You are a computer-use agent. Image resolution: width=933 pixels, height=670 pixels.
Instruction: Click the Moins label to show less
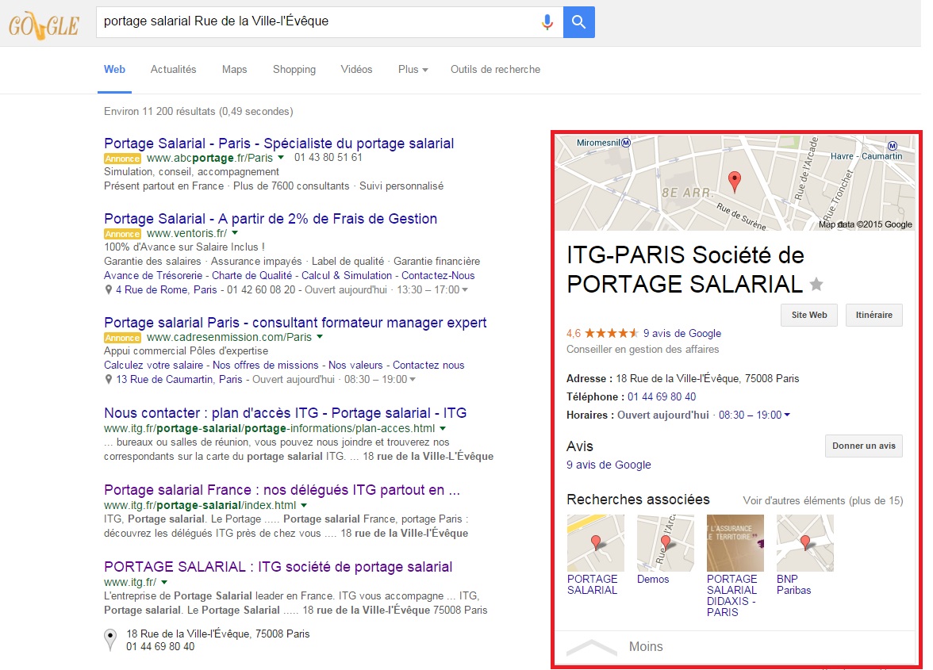646,647
